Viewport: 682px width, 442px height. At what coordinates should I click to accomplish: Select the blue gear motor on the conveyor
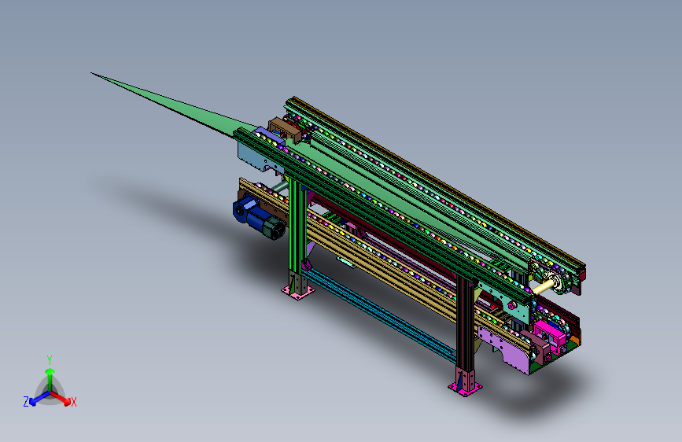[258, 216]
